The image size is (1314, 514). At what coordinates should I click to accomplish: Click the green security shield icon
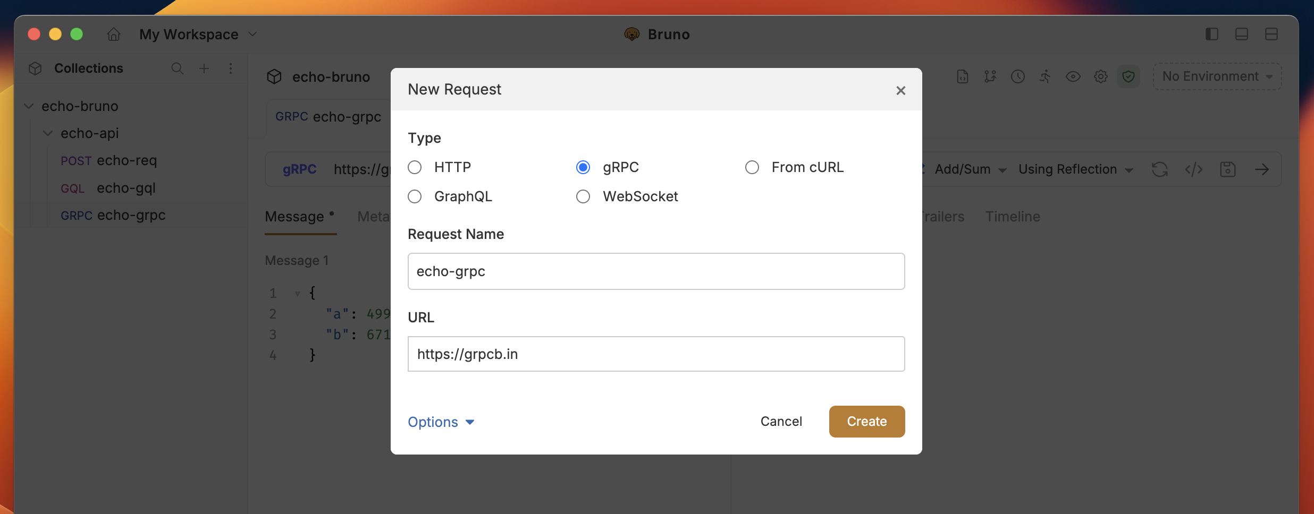(1128, 76)
